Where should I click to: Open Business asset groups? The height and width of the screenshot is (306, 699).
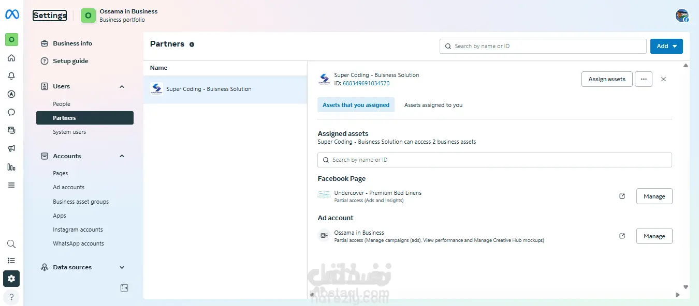pos(81,202)
